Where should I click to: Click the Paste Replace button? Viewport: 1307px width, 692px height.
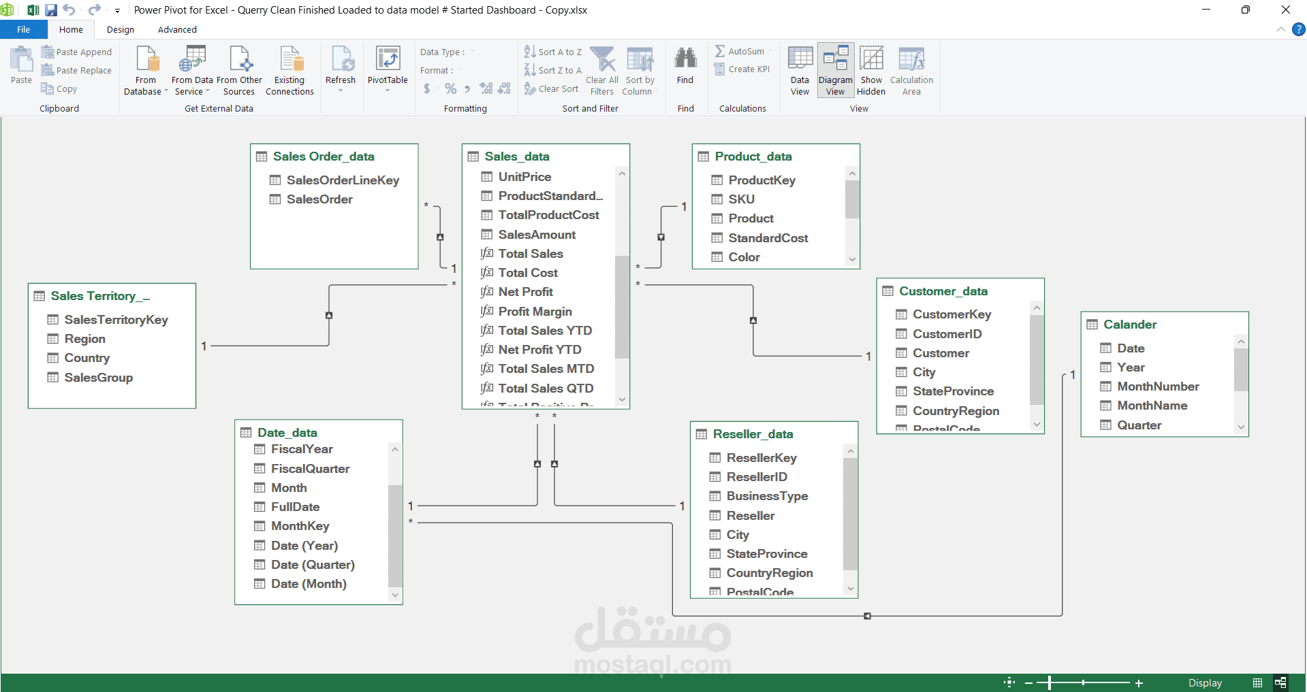pyautogui.click(x=76, y=70)
